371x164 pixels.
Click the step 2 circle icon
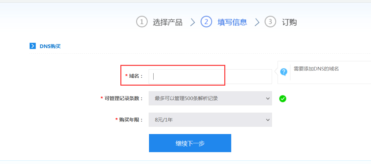tap(206, 22)
